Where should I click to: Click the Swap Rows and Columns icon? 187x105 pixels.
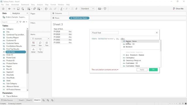[46, 9]
